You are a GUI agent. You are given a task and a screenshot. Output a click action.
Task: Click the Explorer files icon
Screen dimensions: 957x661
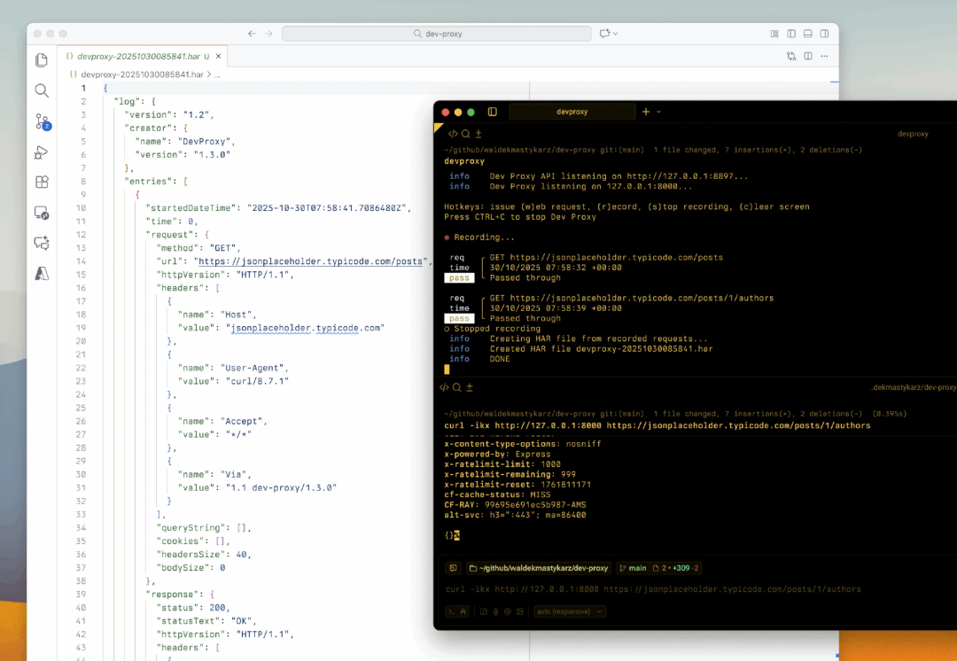pyautogui.click(x=41, y=60)
